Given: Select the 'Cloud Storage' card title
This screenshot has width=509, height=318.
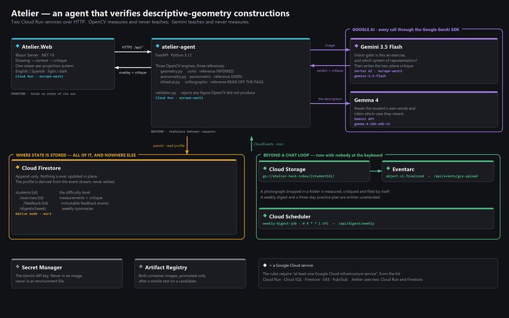Looking at the screenshot, I should [x=287, y=169].
